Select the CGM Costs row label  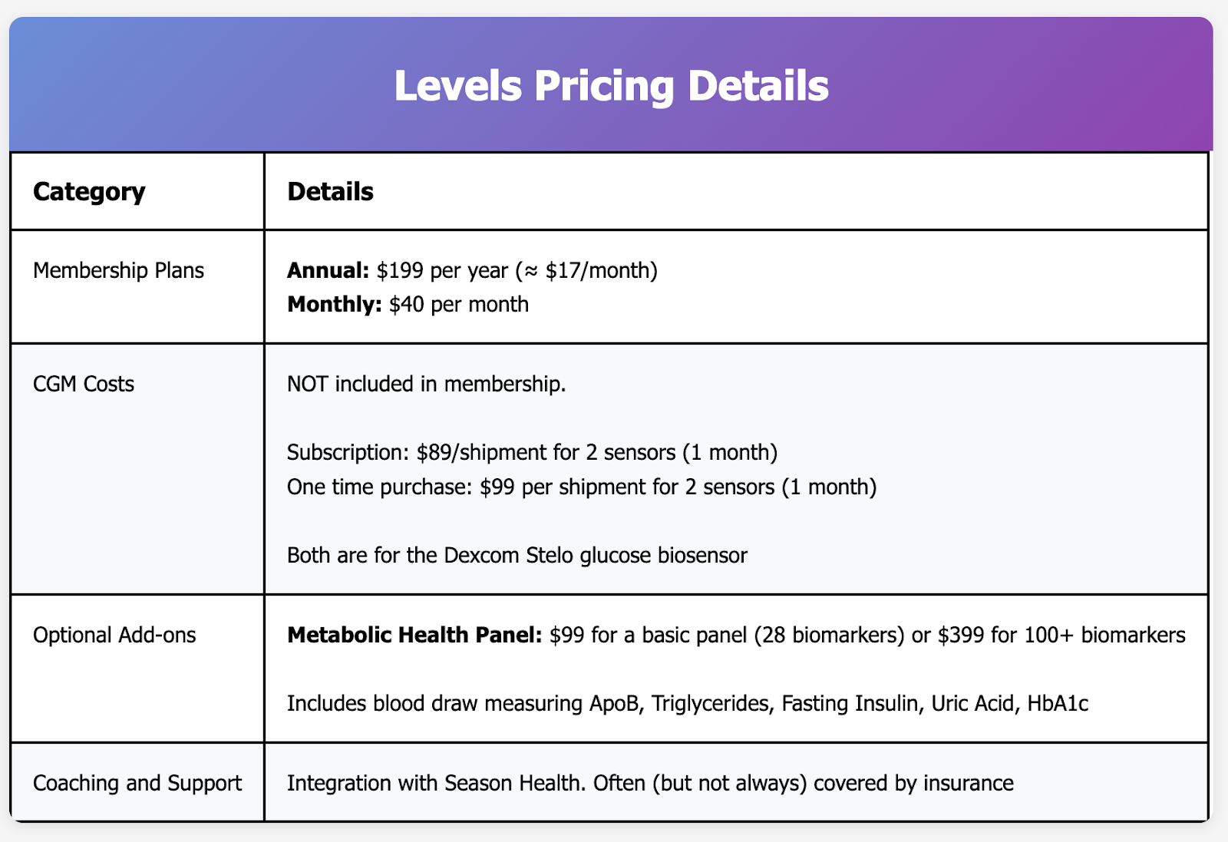pos(84,383)
